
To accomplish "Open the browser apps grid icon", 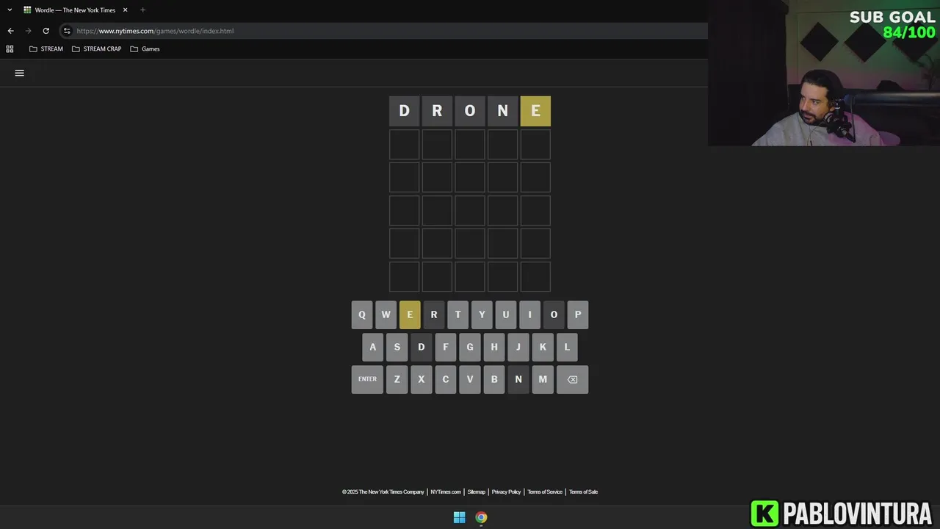I will point(10,48).
